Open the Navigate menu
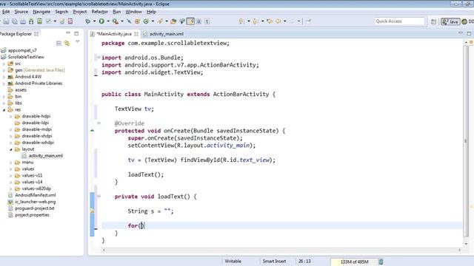The height and width of the screenshot is (266, 474). (x=41, y=12)
